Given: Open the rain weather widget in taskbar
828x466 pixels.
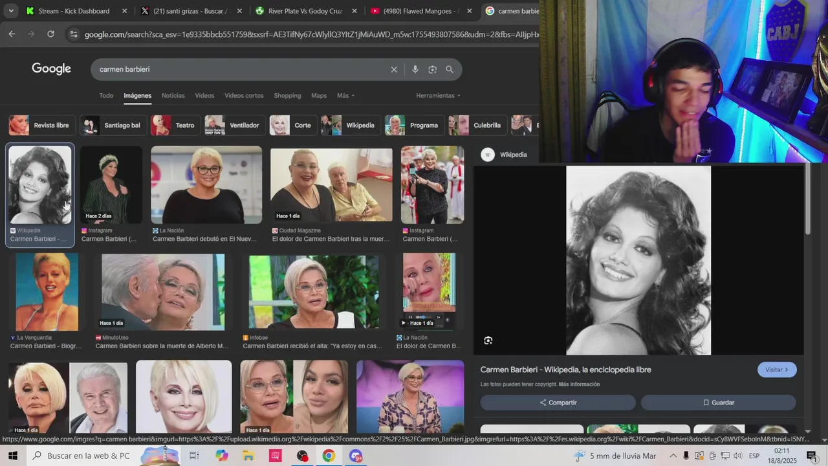Looking at the screenshot, I should [615, 456].
